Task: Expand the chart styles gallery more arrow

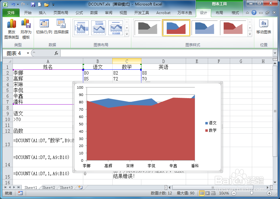Action: [250, 34]
